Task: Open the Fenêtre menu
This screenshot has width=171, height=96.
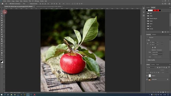Action: click(x=42, y=1)
